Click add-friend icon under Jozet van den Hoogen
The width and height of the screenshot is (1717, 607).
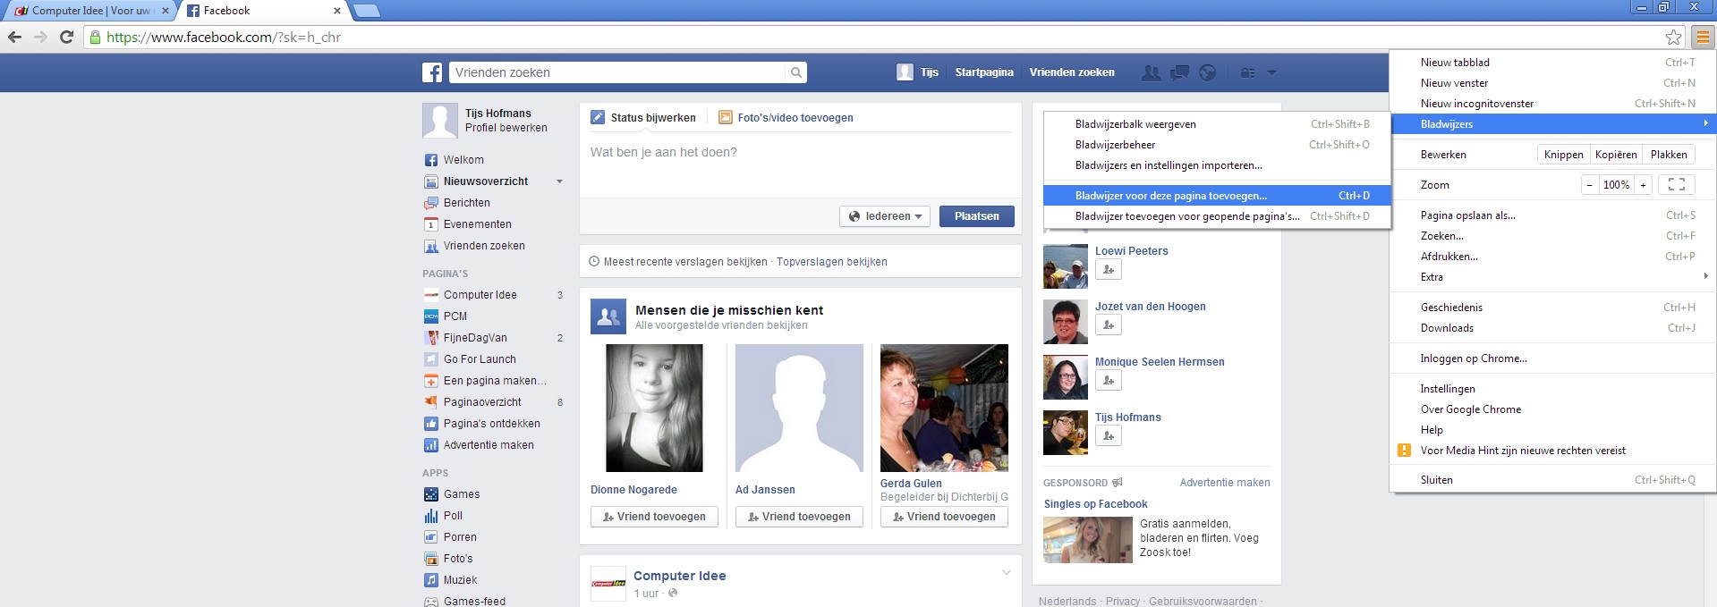[x=1109, y=325]
